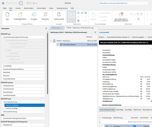Screen dimensions: 152x127
Task: Collapse the 1HOCH - Wohnhaus tree node
Action: [51, 41]
